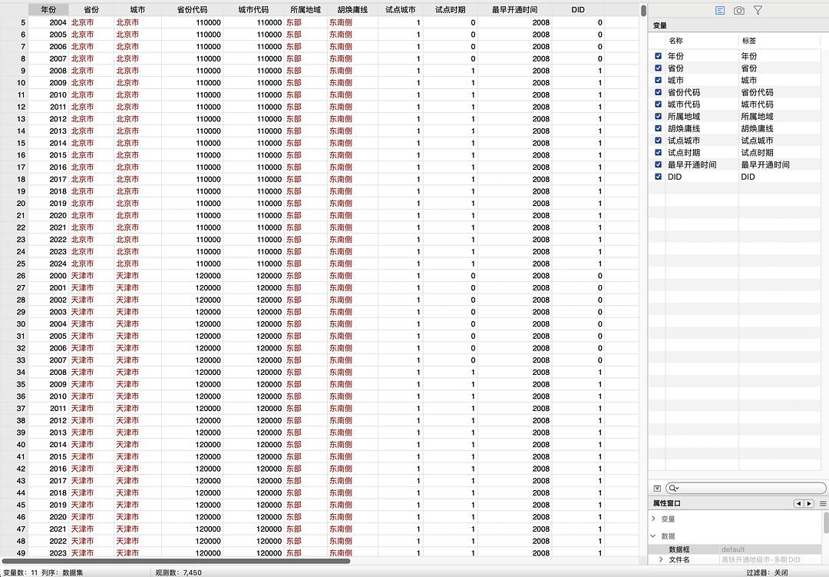Collapse the 数据 section
829x577 pixels.
pos(652,536)
